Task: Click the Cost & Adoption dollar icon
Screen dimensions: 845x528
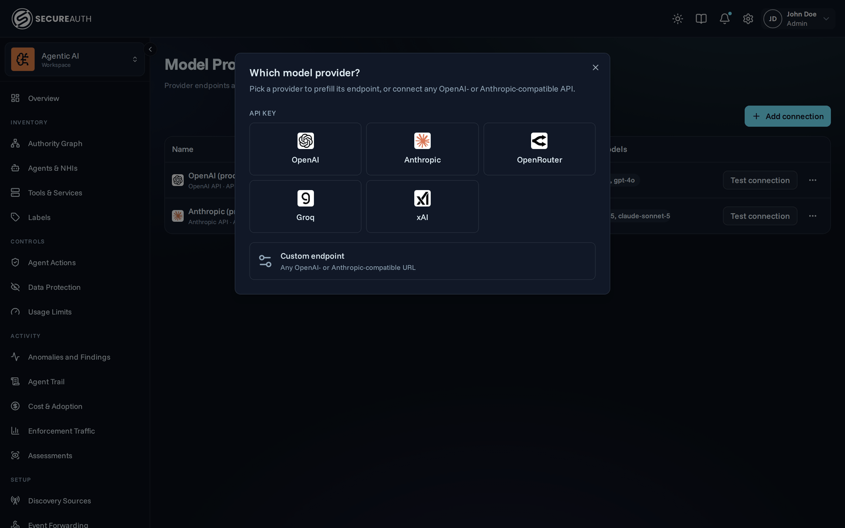Action: click(x=15, y=406)
